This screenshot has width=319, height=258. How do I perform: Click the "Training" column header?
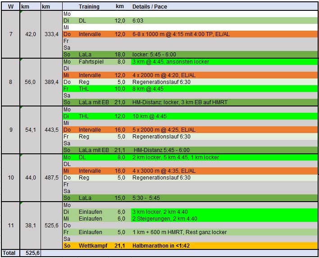89,7
